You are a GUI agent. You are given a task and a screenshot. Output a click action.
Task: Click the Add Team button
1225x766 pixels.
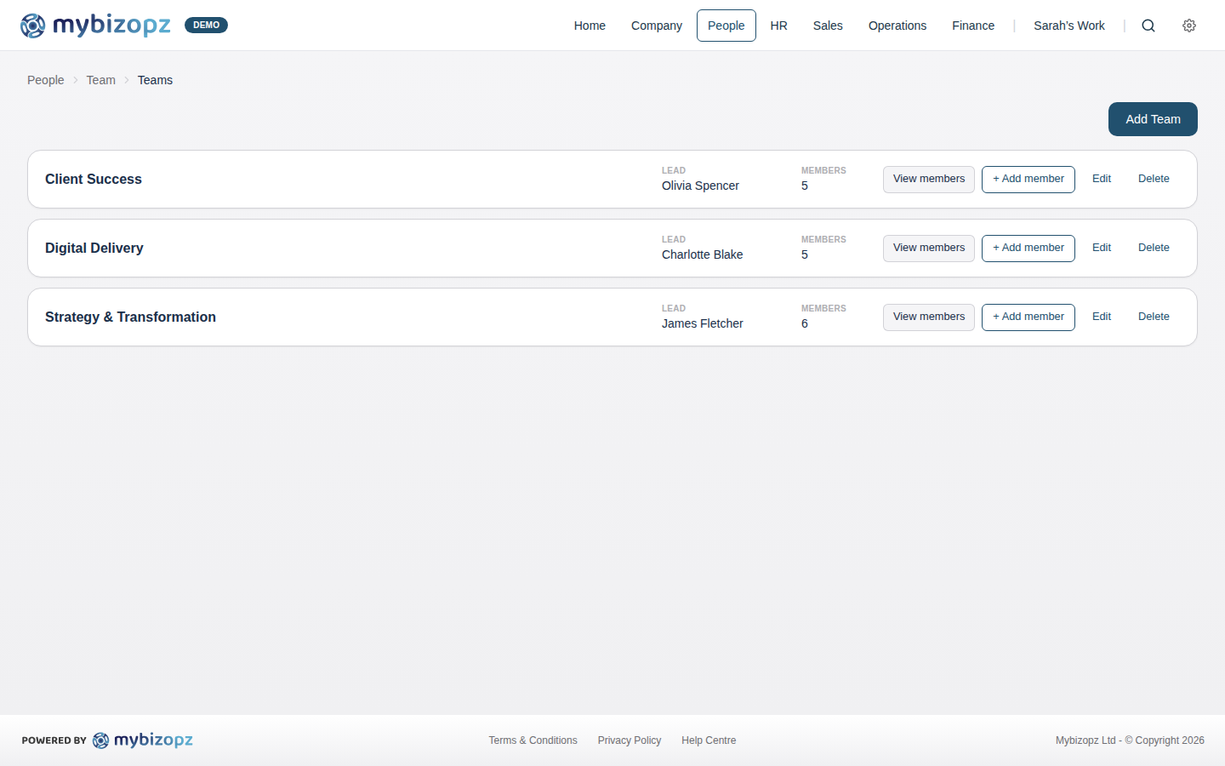1153,119
